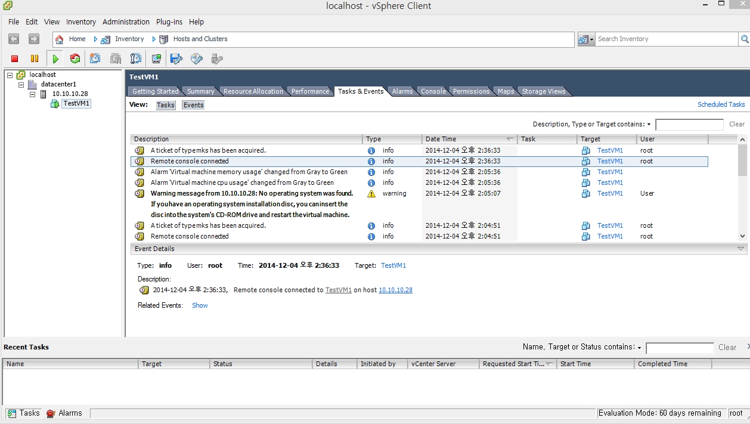This screenshot has height=424, width=750.
Task: Show related events for the selected event
Action: [200, 305]
